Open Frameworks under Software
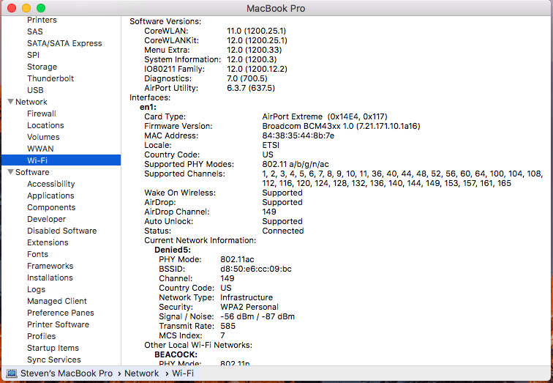The height and width of the screenshot is (383, 553). (50, 266)
